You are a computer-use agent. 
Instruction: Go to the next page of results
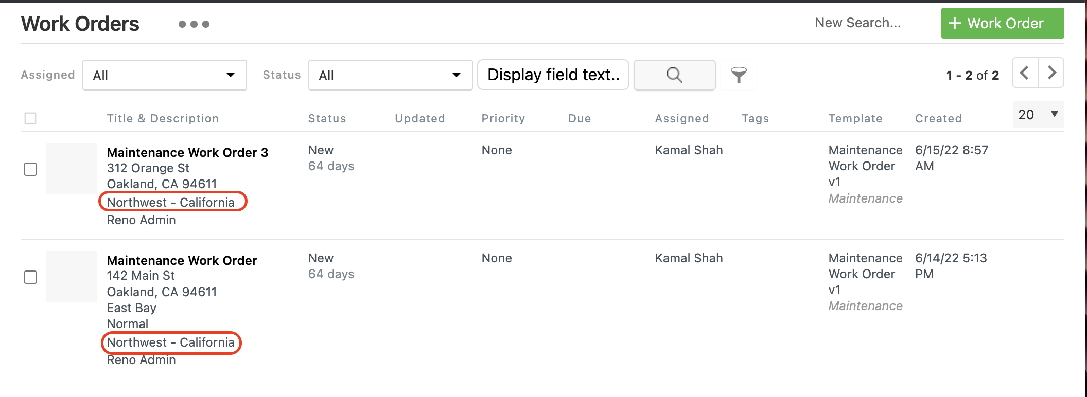pyautogui.click(x=1050, y=73)
